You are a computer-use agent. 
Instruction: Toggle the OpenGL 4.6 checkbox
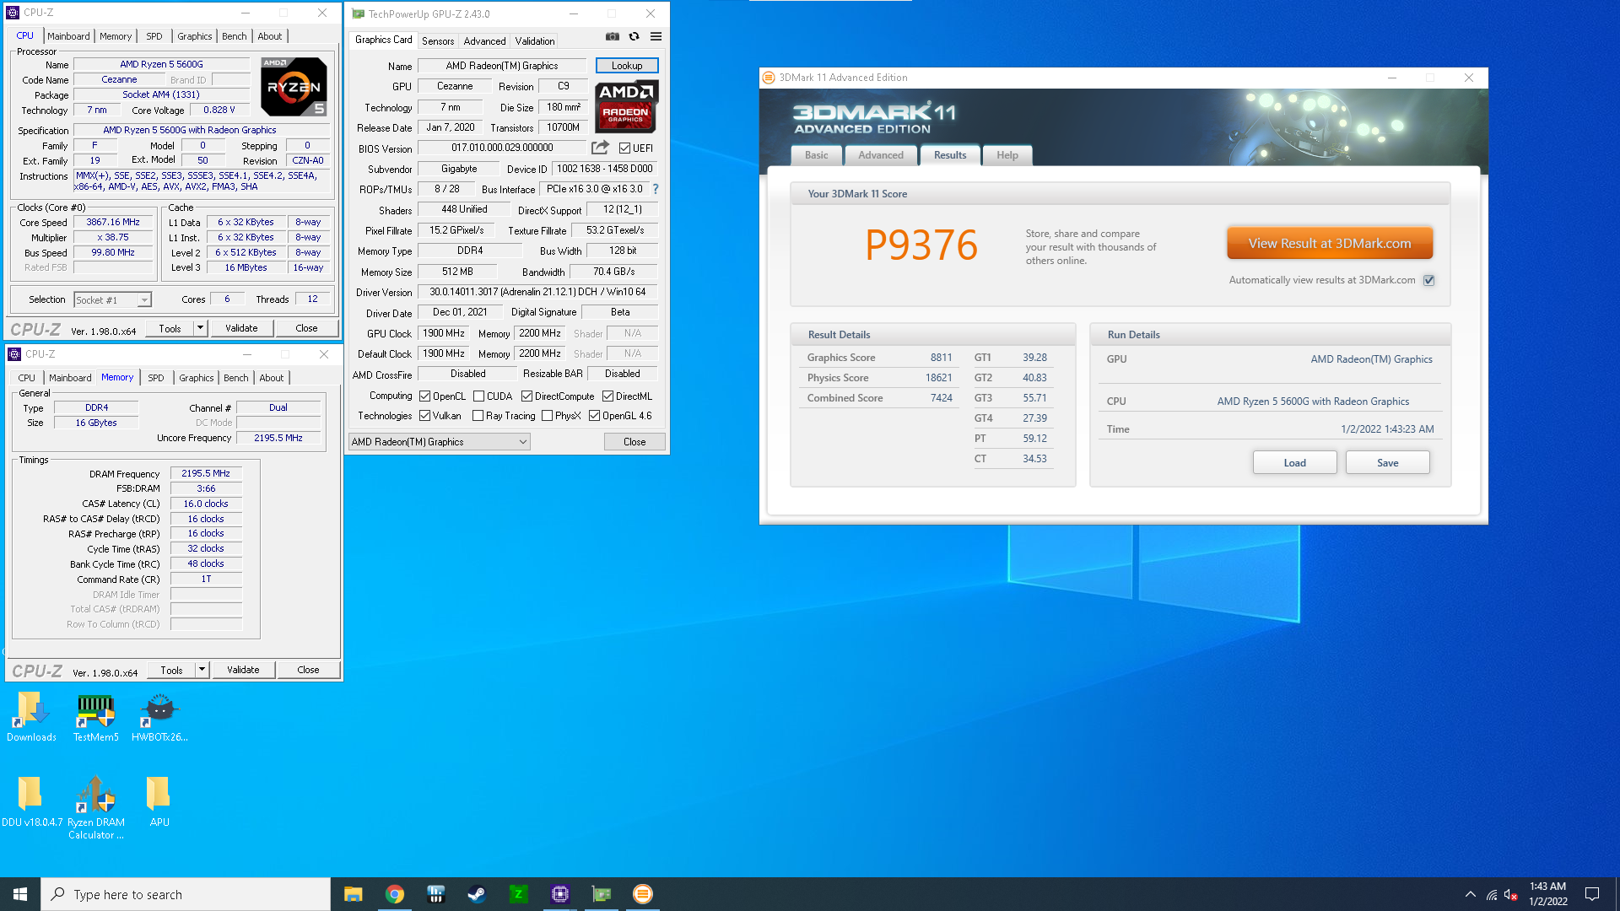[x=594, y=416]
